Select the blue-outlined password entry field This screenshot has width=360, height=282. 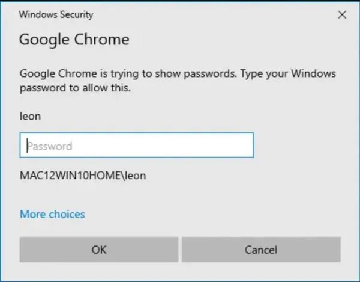pos(137,146)
